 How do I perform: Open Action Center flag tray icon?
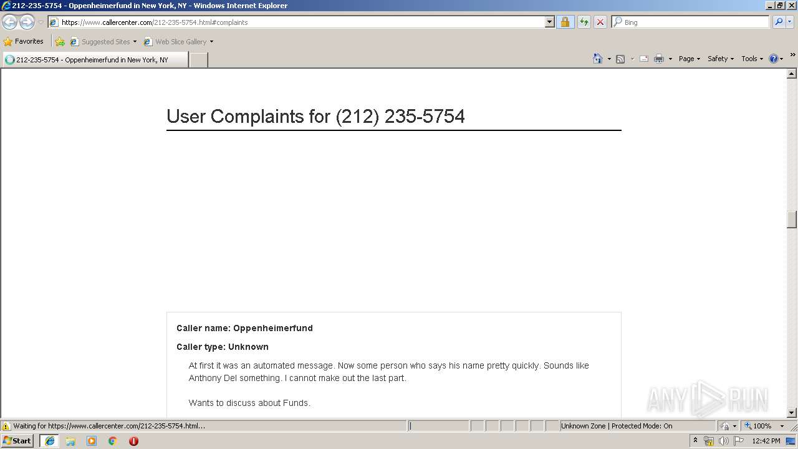[739, 441]
